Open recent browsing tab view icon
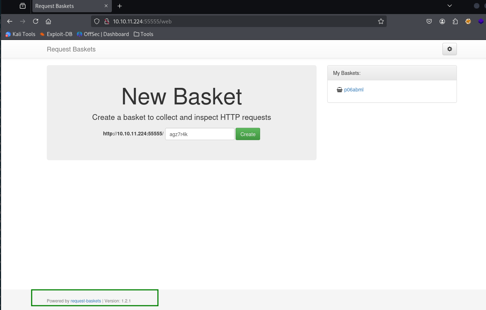The height and width of the screenshot is (310, 486). [x=23, y=6]
